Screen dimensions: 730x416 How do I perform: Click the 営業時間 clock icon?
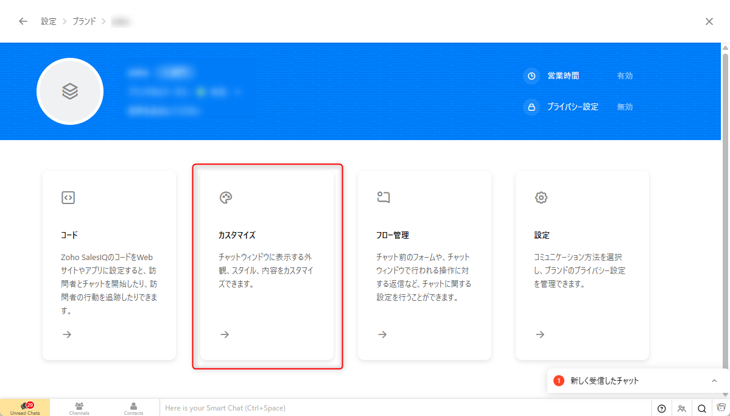pyautogui.click(x=532, y=76)
